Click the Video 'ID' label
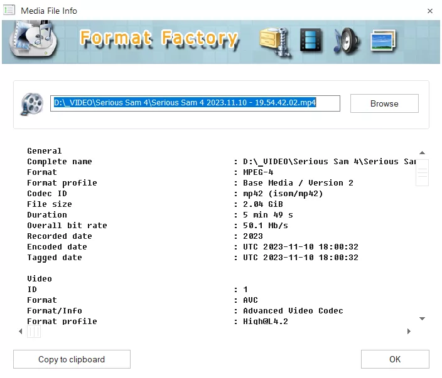 click(32, 290)
